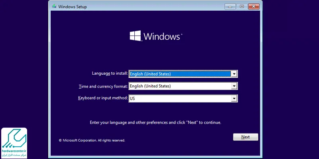
Task: Click the Windows logo in the setup window
Action: [156, 36]
